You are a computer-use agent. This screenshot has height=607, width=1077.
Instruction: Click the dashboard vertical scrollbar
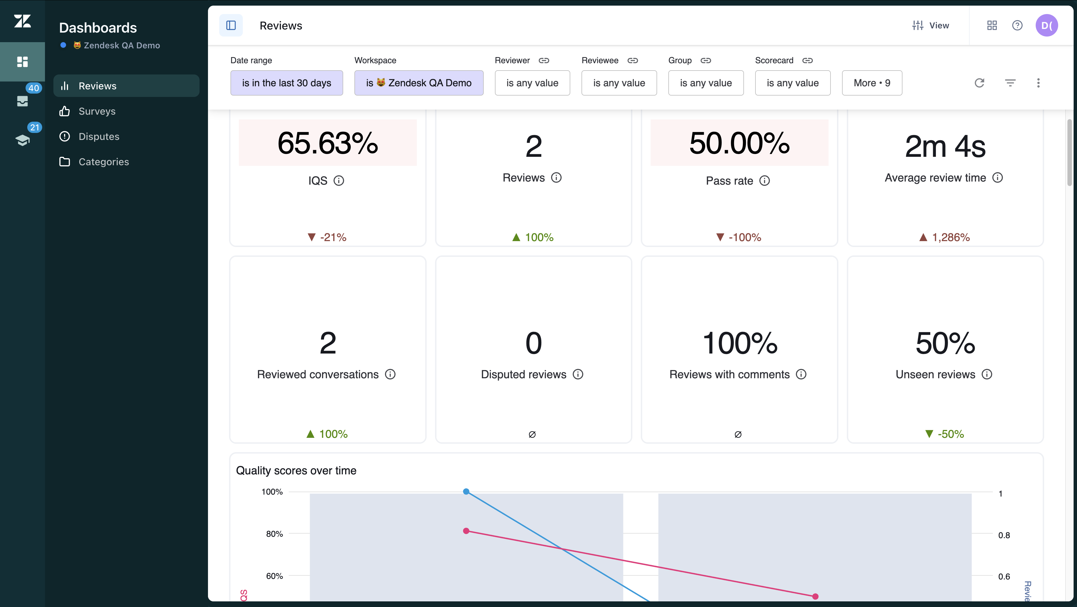[1069, 153]
